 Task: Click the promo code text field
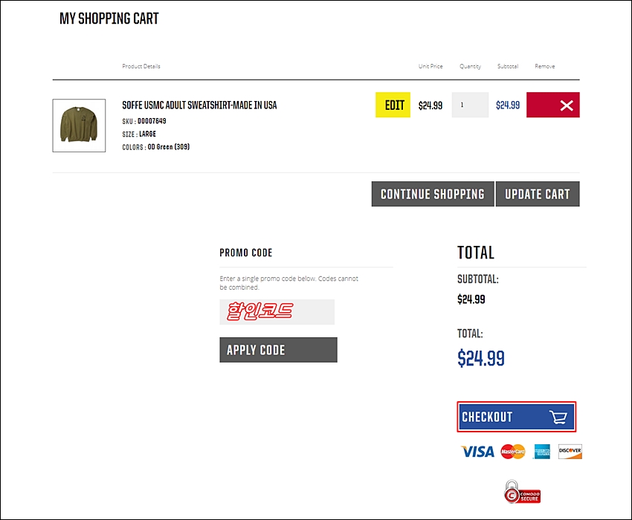click(x=277, y=312)
